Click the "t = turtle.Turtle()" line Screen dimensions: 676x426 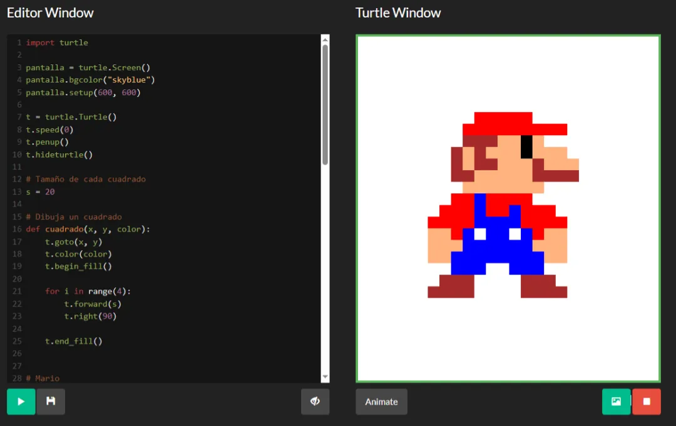pyautogui.click(x=71, y=117)
